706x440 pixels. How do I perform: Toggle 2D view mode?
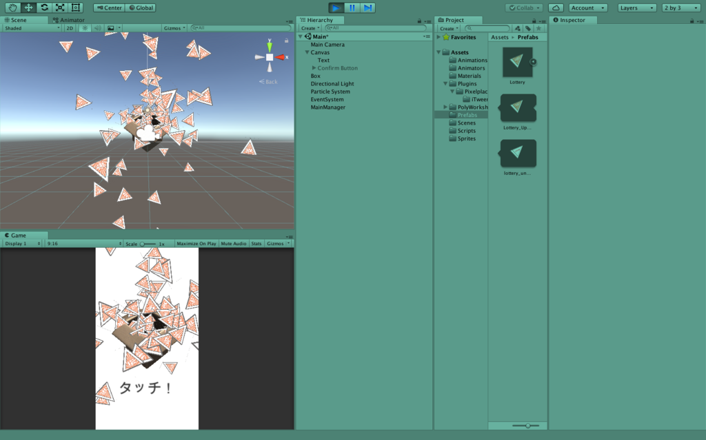70,28
